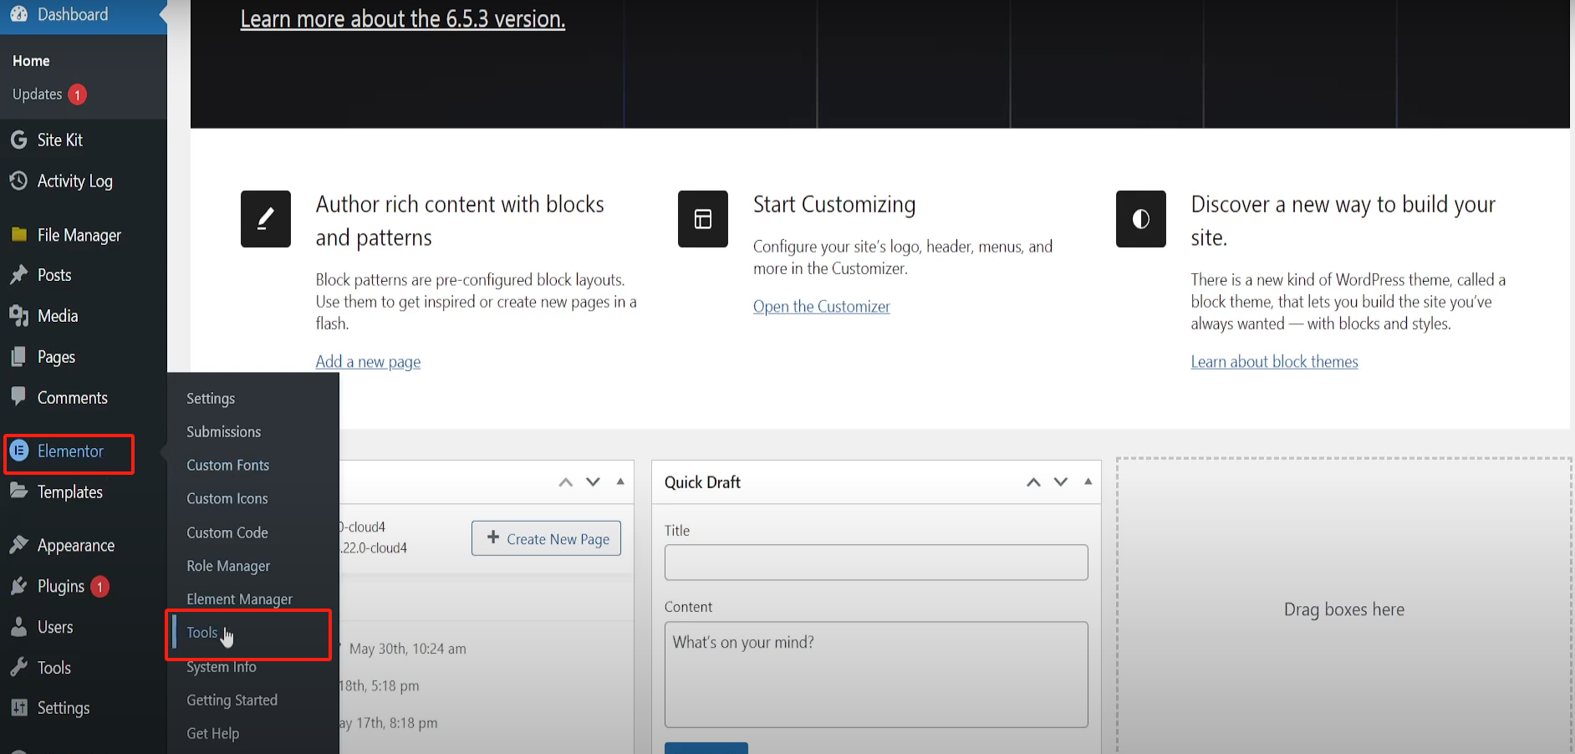
Task: Click the Plugins plug icon
Action: tap(18, 586)
